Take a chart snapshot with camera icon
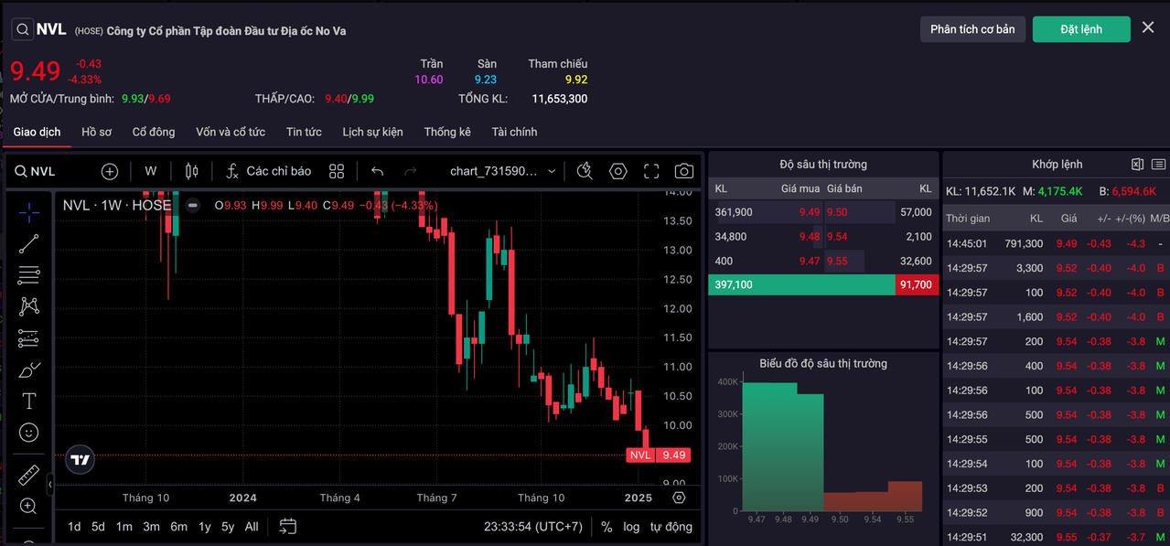 pos(683,171)
